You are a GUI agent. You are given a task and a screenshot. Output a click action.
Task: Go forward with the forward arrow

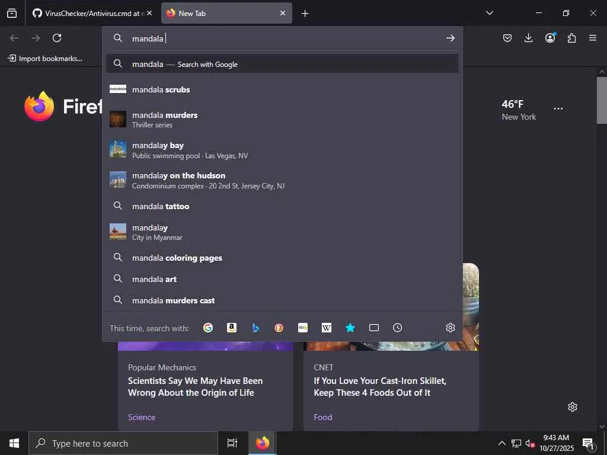[36, 38]
